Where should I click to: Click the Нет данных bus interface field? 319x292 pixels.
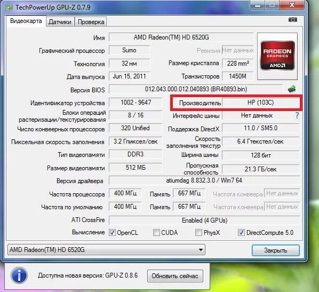(257, 115)
